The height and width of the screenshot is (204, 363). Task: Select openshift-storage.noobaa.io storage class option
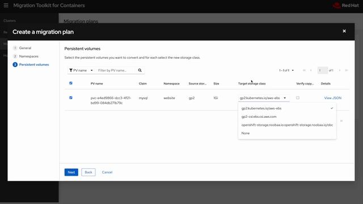pos(287,125)
